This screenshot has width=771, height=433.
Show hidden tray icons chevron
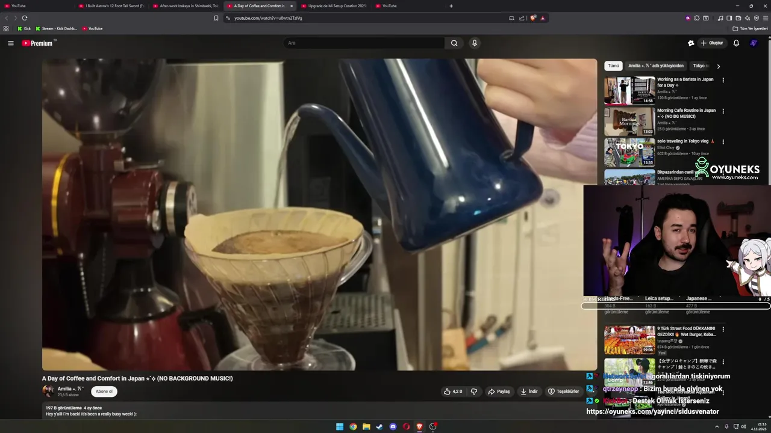coord(717,427)
